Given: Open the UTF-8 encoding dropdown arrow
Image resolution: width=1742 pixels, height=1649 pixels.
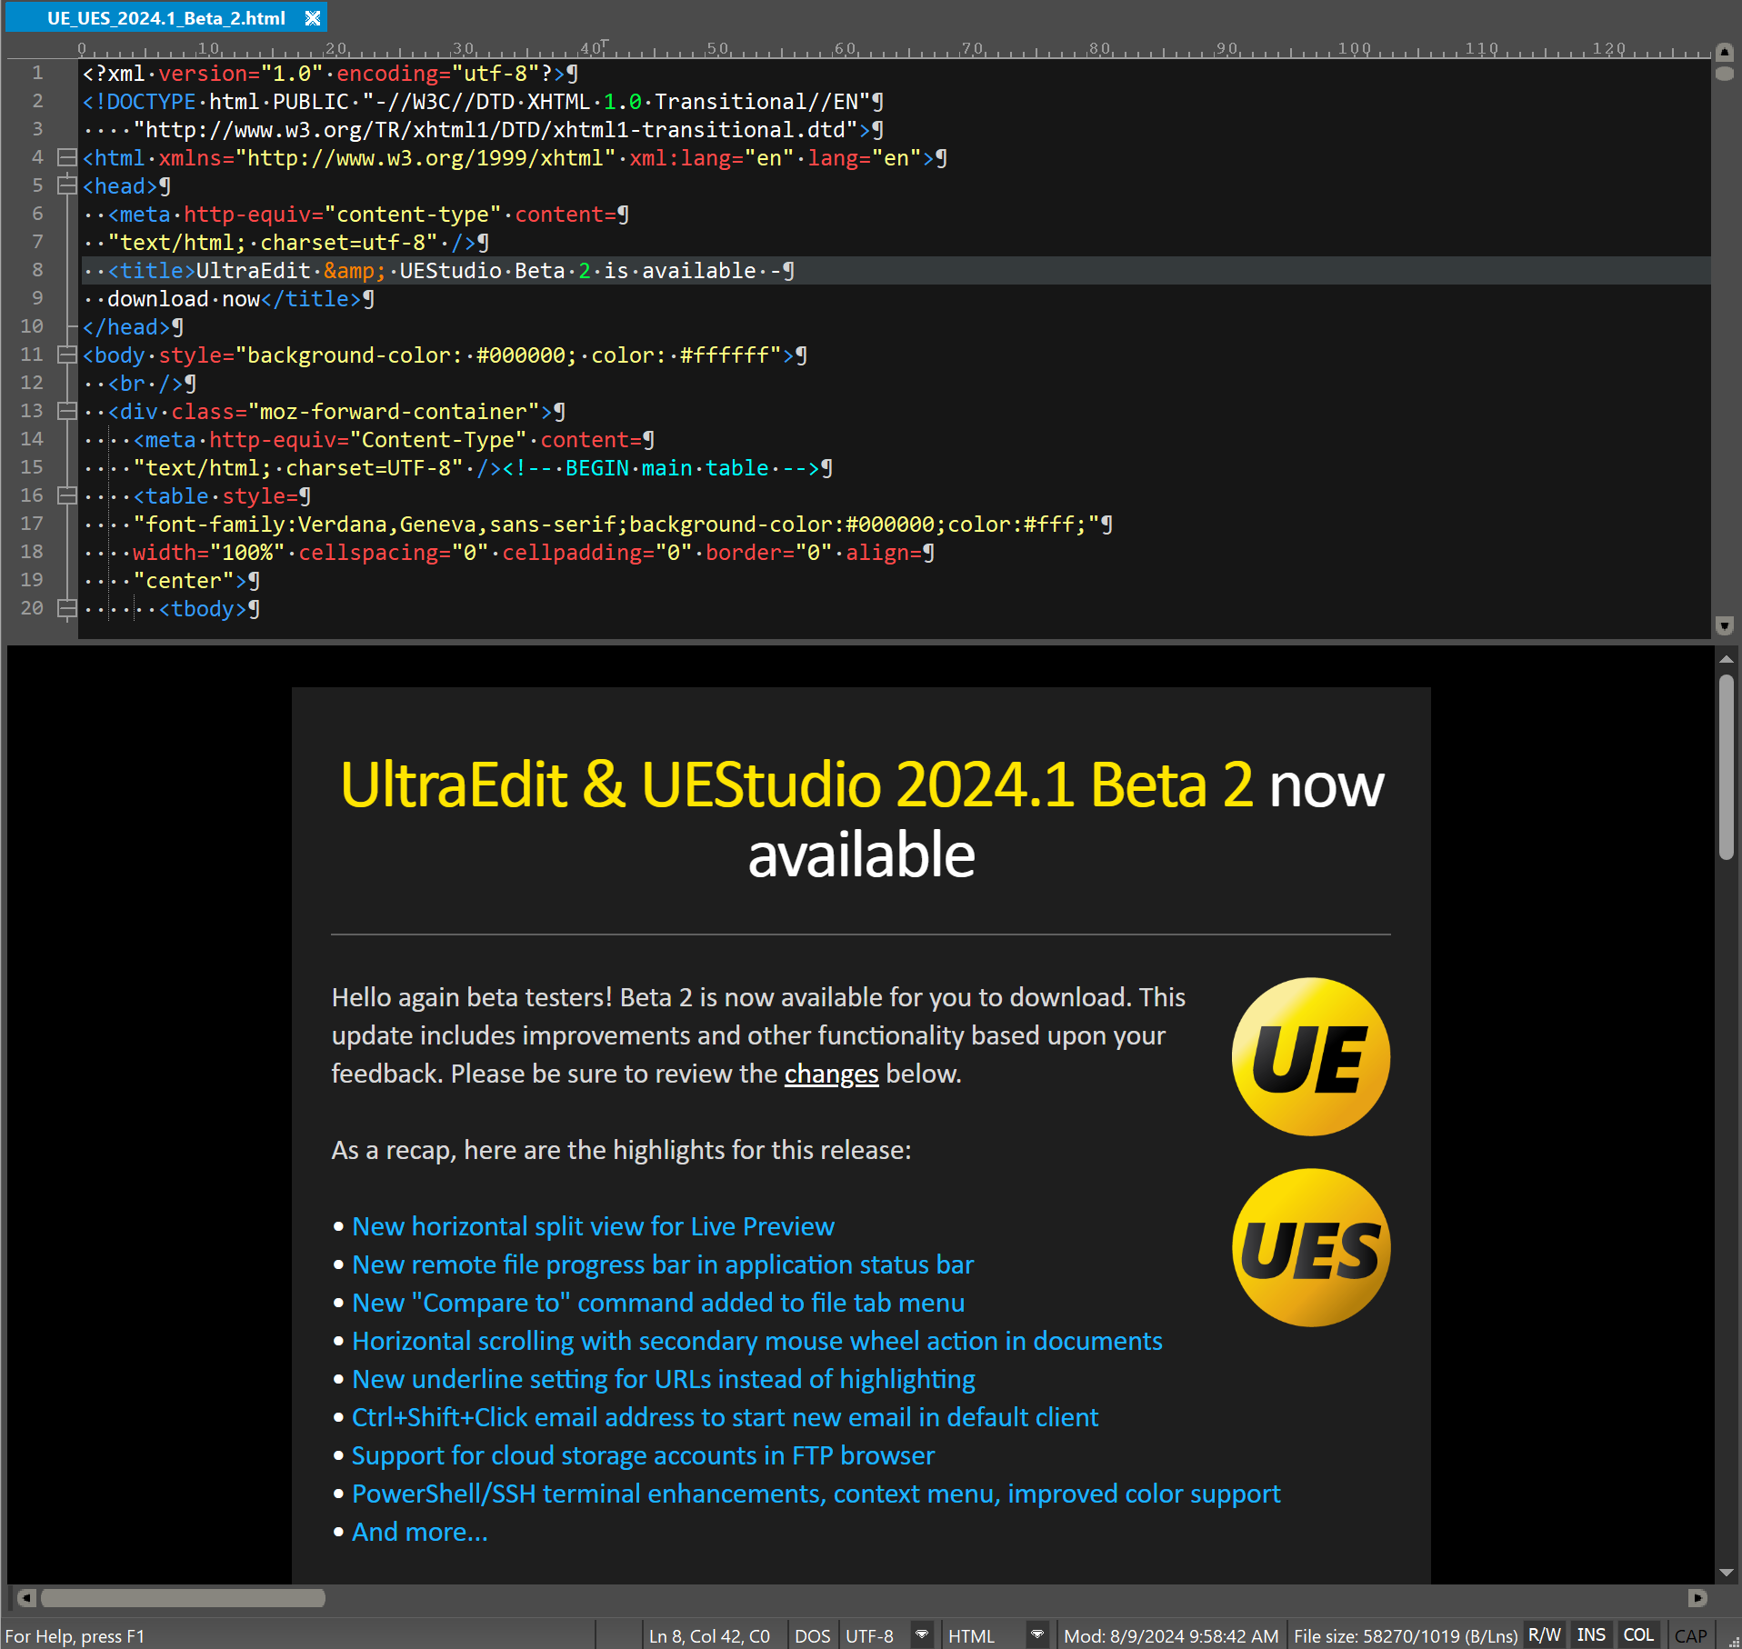Looking at the screenshot, I should click(x=922, y=1634).
